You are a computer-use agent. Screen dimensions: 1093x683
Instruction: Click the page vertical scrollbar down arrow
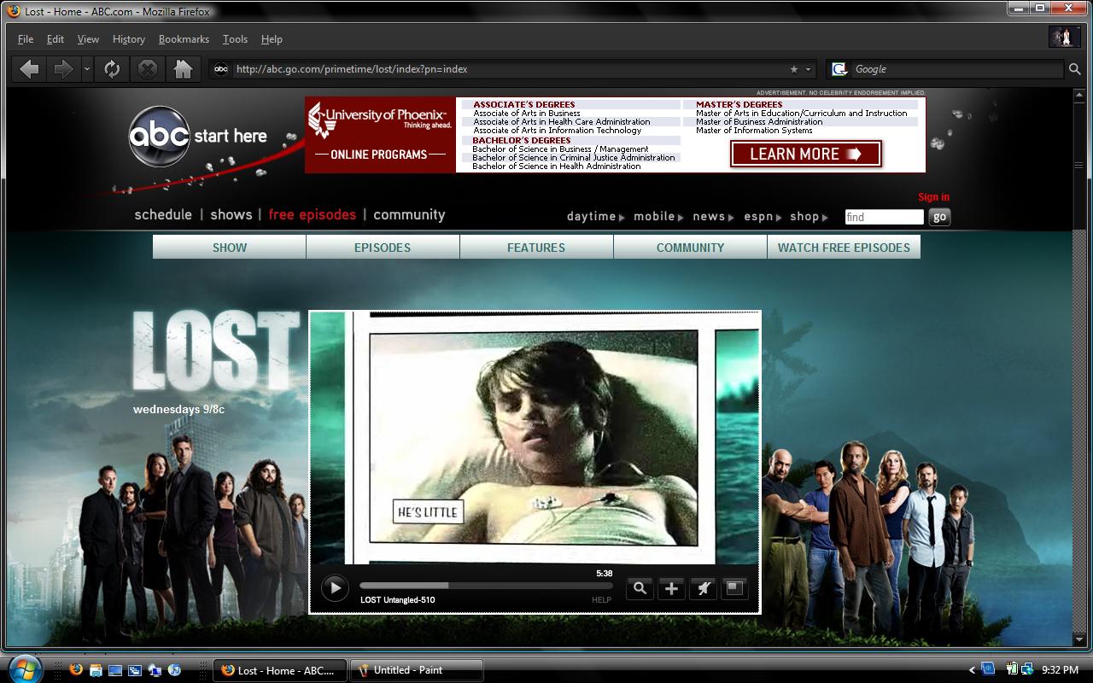[1078, 639]
